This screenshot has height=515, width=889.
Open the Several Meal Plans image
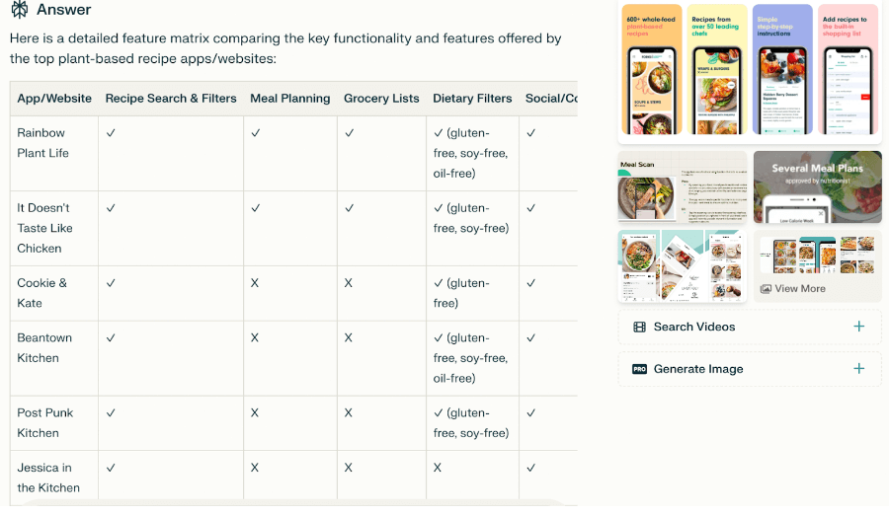pyautogui.click(x=818, y=187)
